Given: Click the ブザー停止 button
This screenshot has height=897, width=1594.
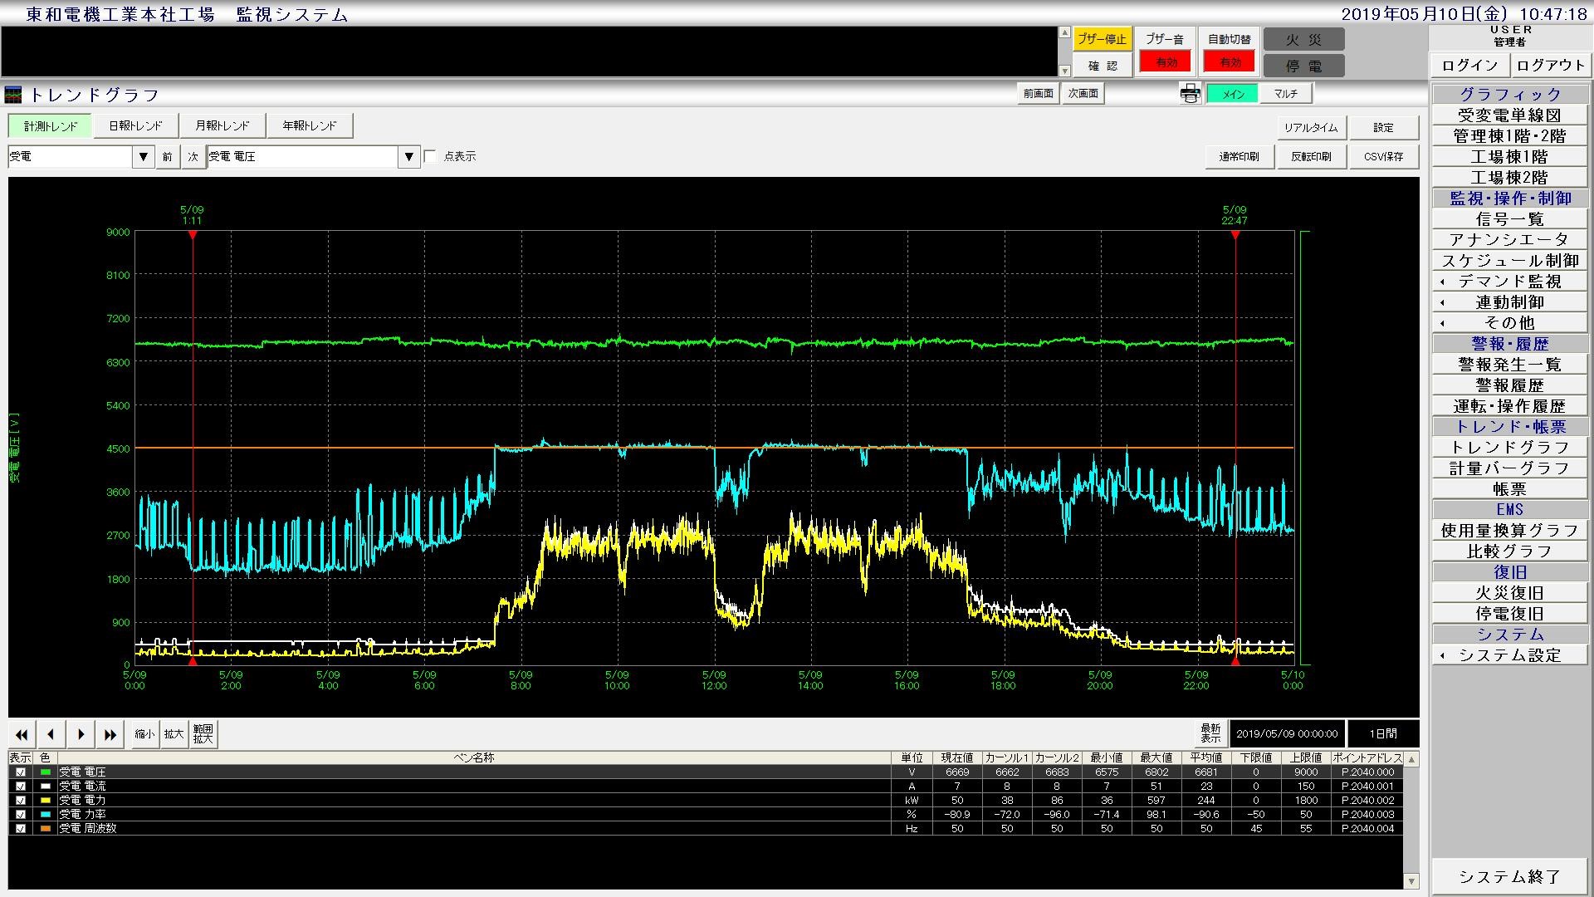Looking at the screenshot, I should 1102,39.
